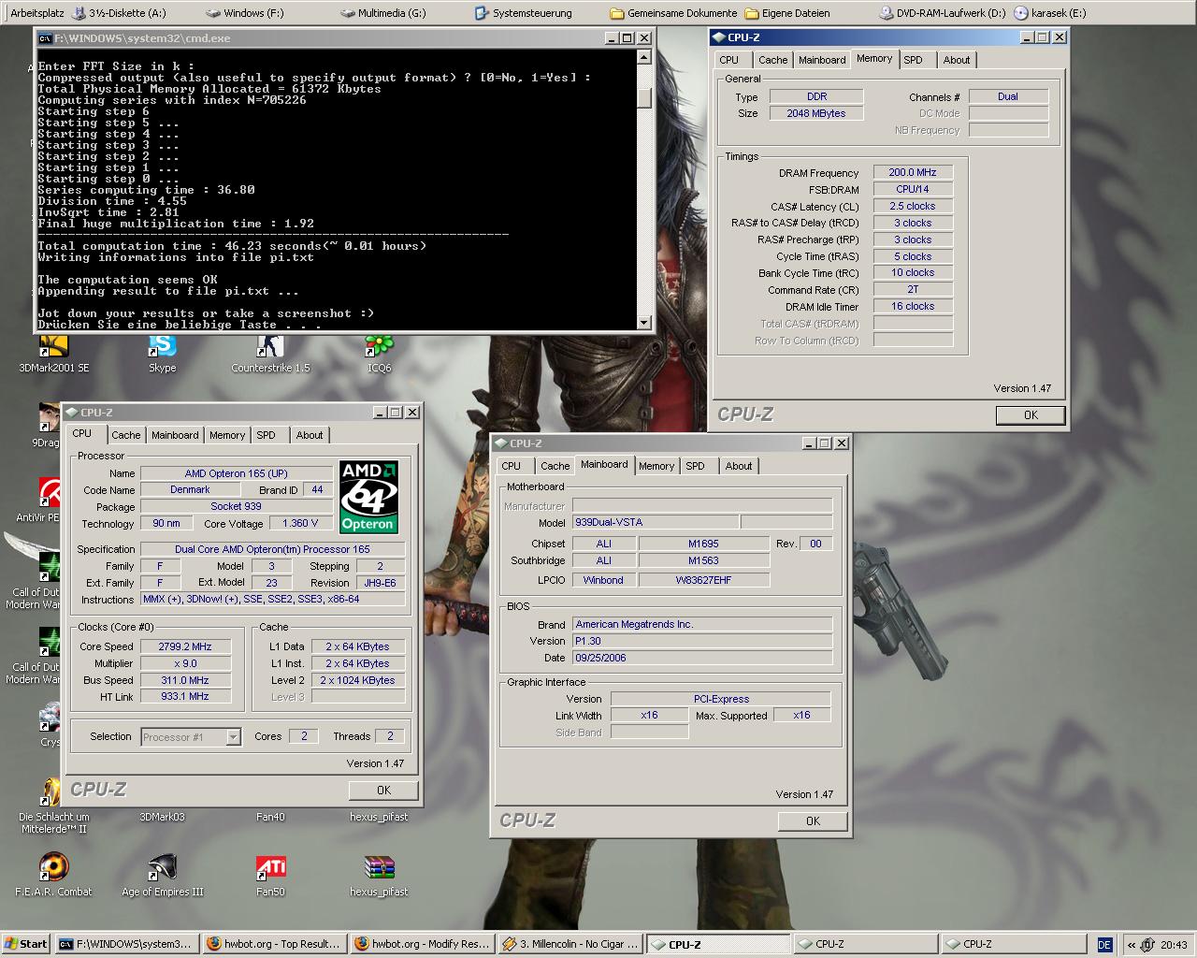Open the 3½-Diskette (A:) shortcut
Screen dimensions: 1197x958
[119, 13]
